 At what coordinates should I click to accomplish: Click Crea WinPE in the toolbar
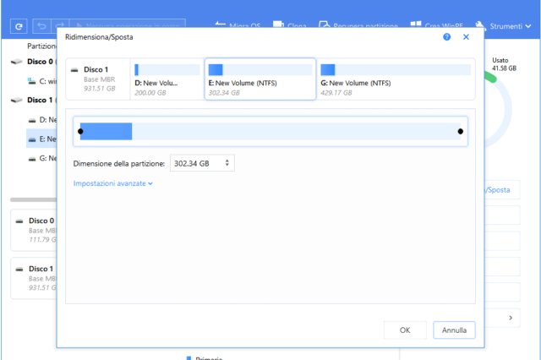tap(437, 25)
